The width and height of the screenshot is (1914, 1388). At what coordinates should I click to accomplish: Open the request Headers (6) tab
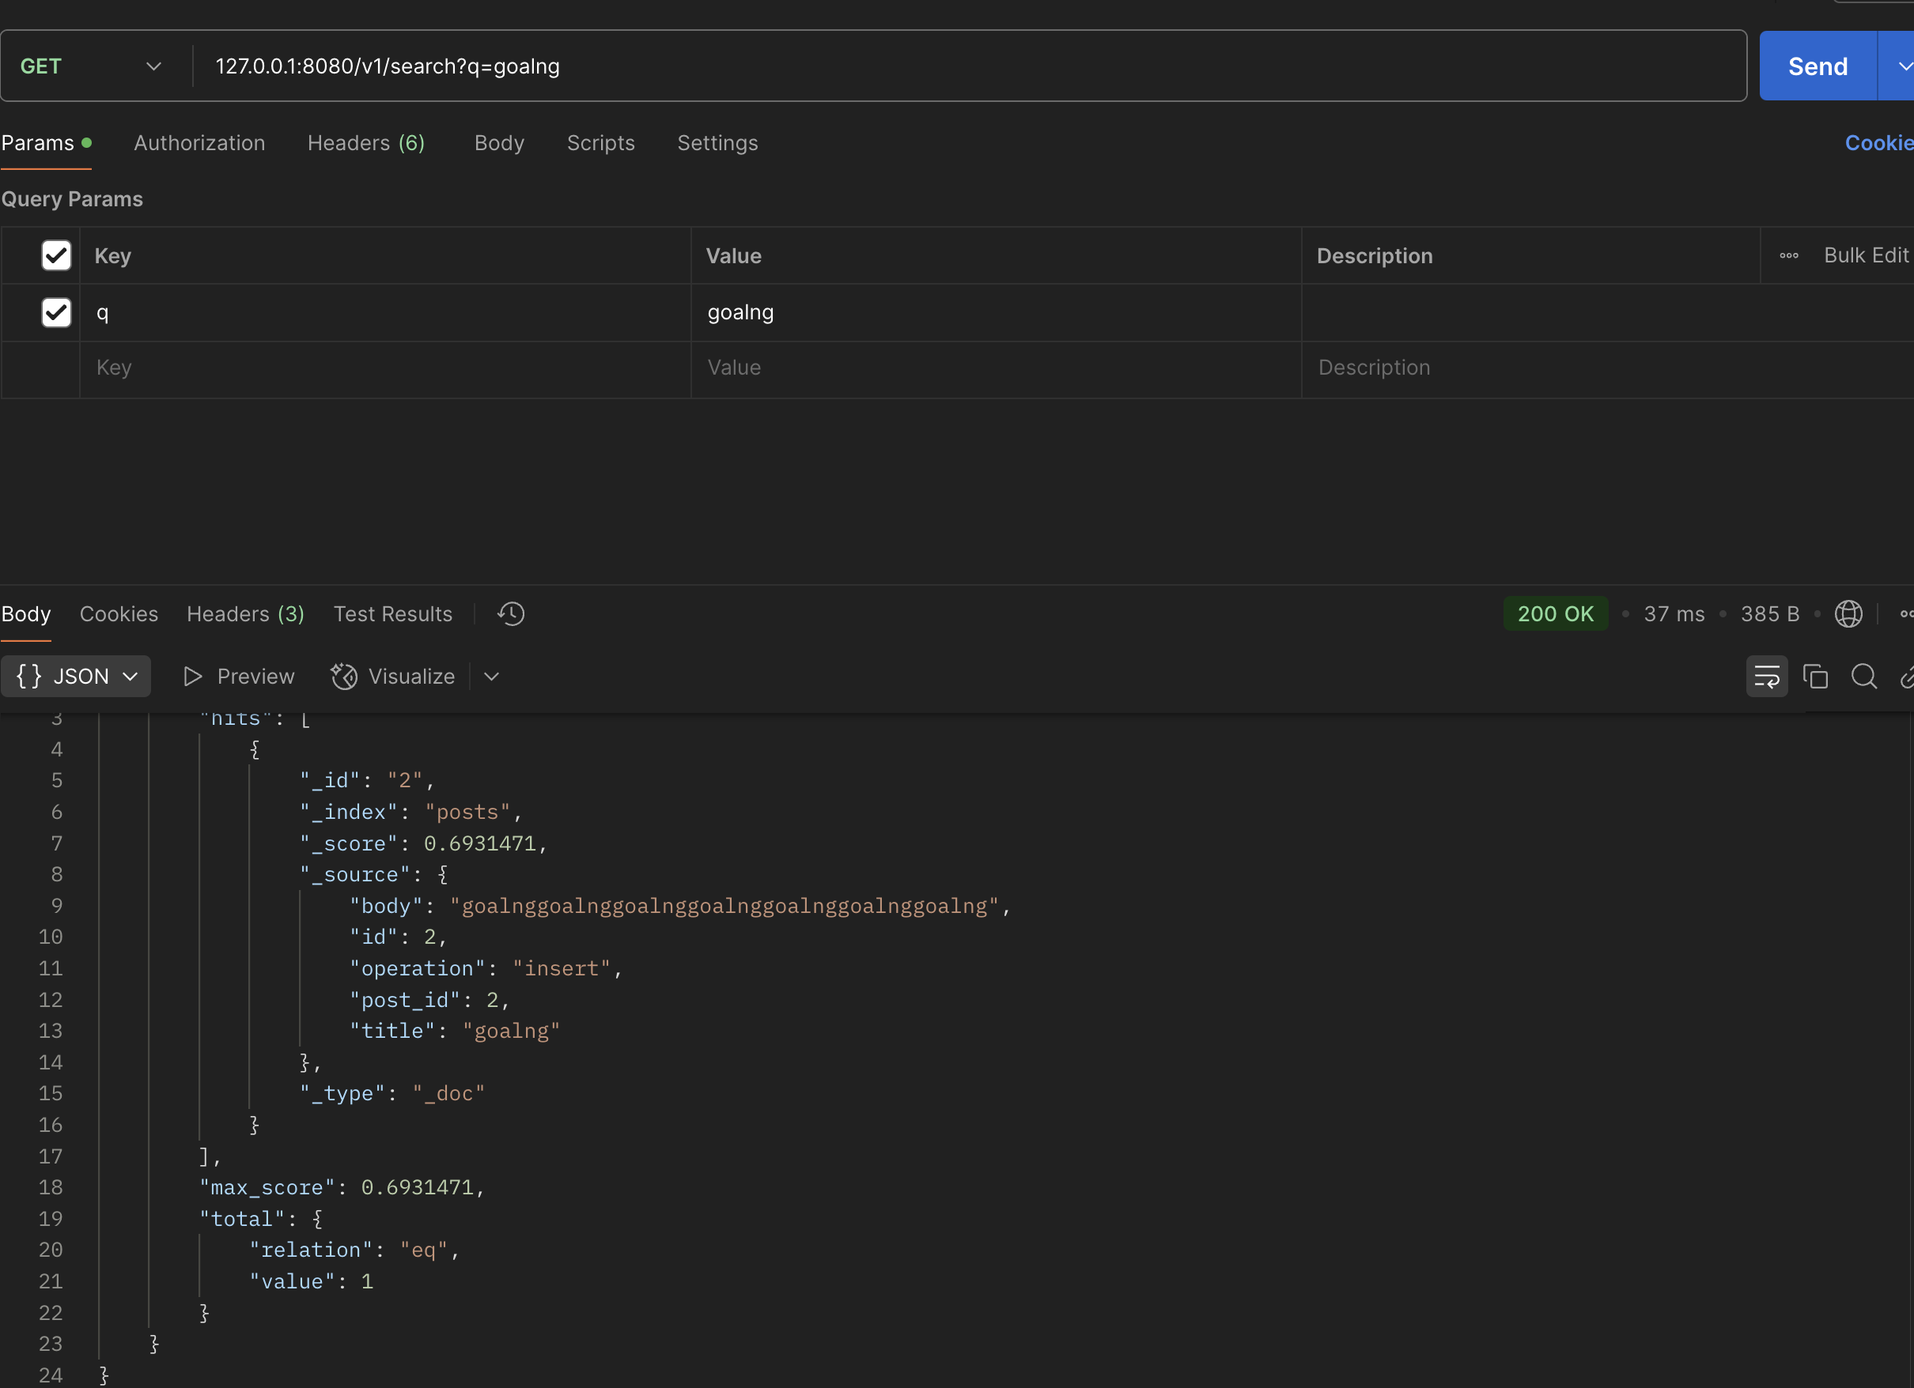point(366,142)
